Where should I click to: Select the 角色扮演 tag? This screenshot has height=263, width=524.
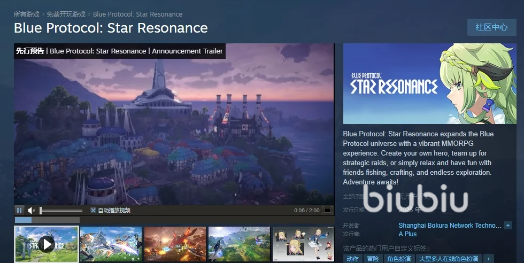[399, 259]
